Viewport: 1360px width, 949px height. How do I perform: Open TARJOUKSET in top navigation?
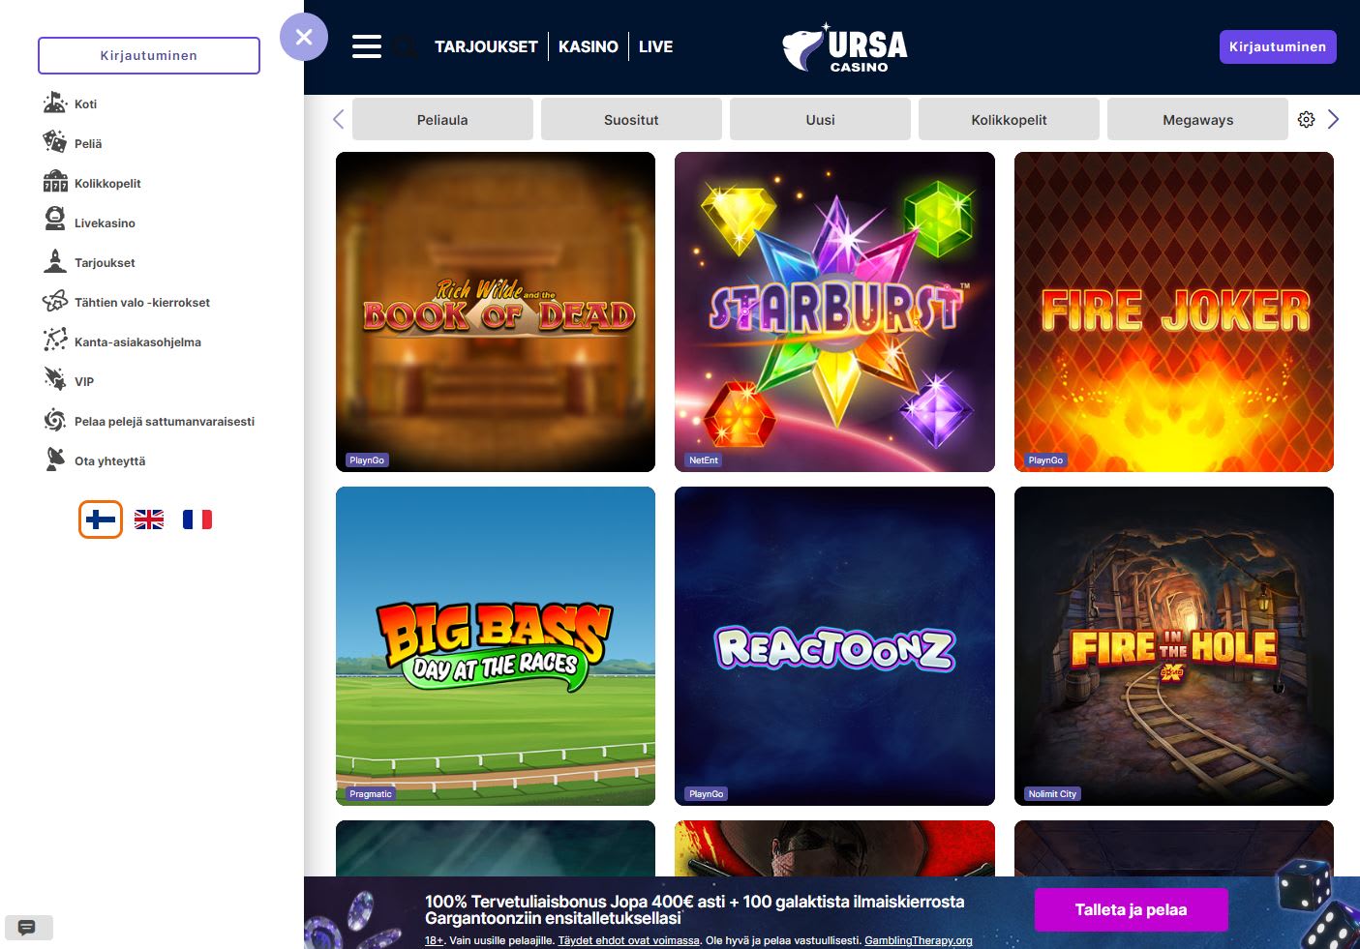[x=486, y=46]
